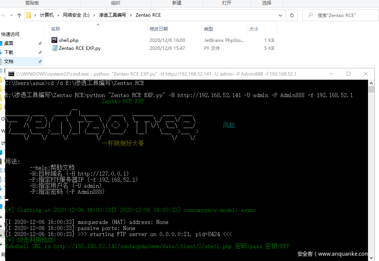Click the 新建 ribbon group label
379x261 pixels.
(x=177, y=3)
